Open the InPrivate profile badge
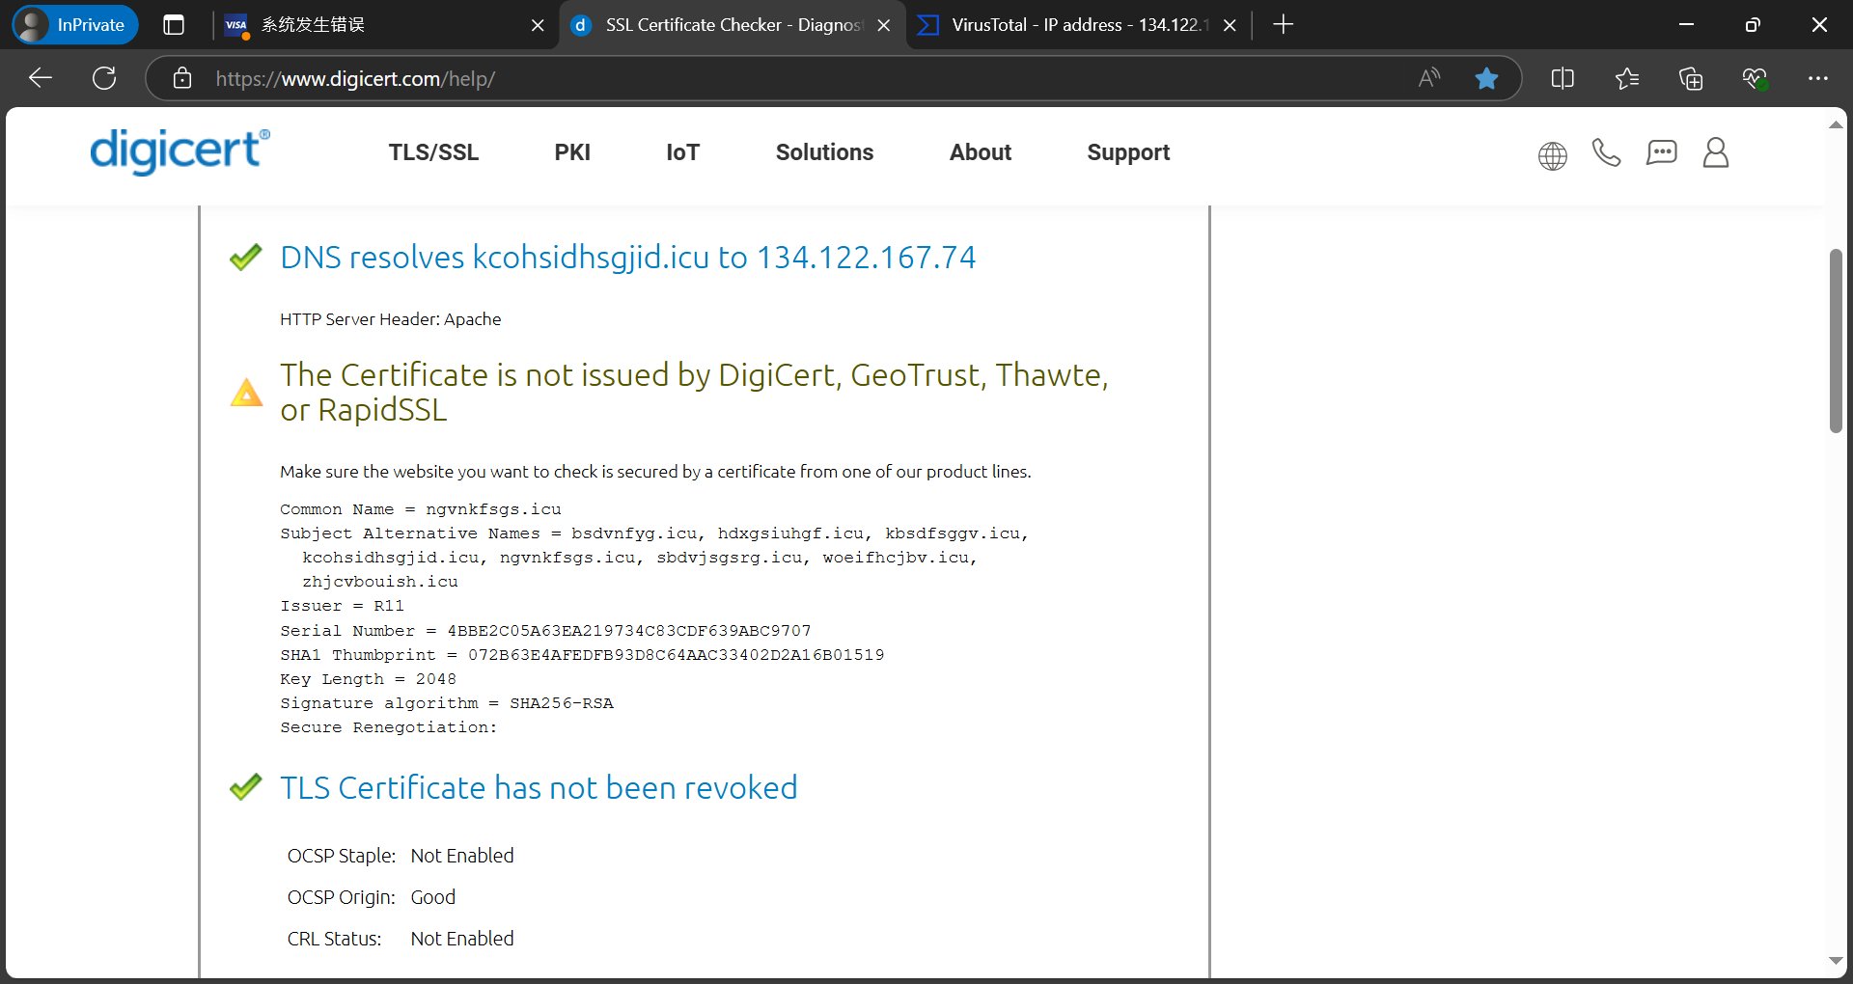This screenshot has height=984, width=1853. tap(75, 25)
